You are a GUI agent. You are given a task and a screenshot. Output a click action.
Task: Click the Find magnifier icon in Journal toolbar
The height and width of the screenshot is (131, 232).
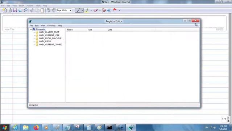(x=26, y=10)
